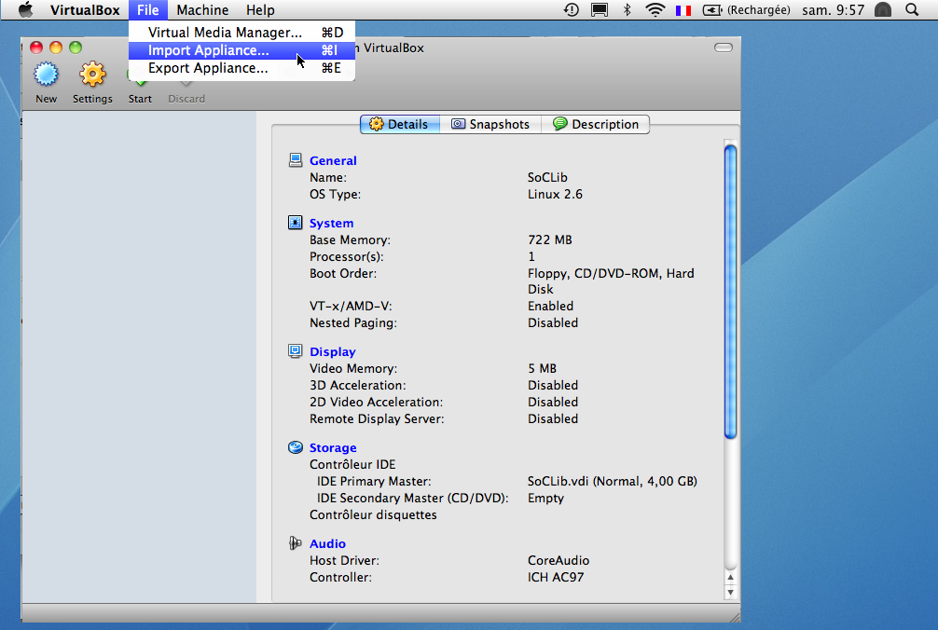Open the Machine menu
Viewport: 938px width, 630px height.
(x=202, y=10)
